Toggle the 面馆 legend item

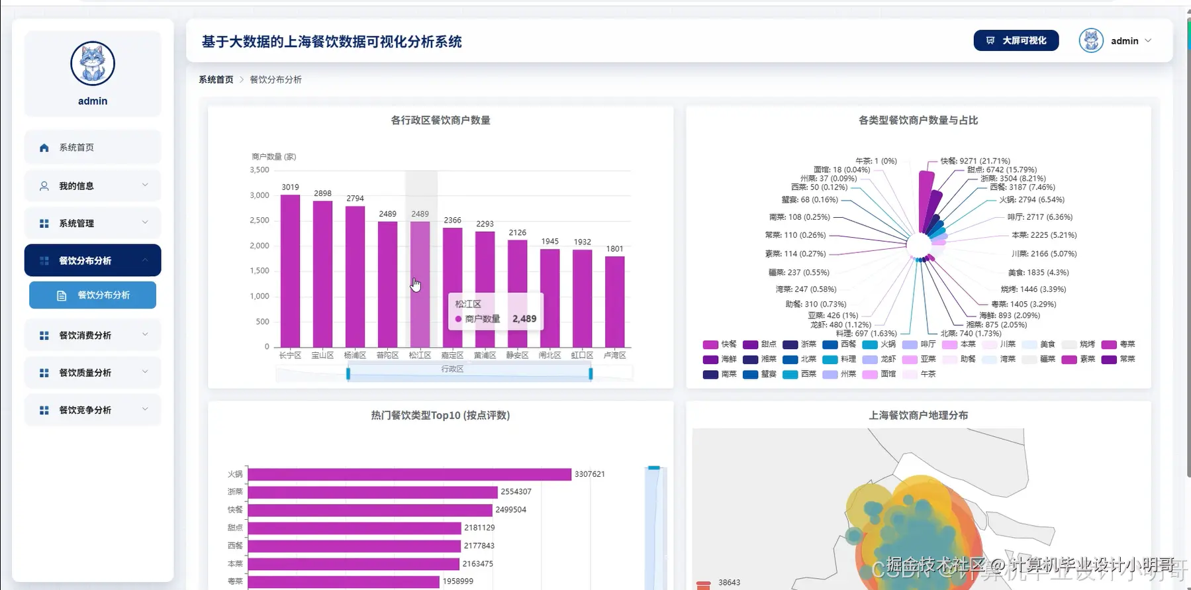pos(879,374)
